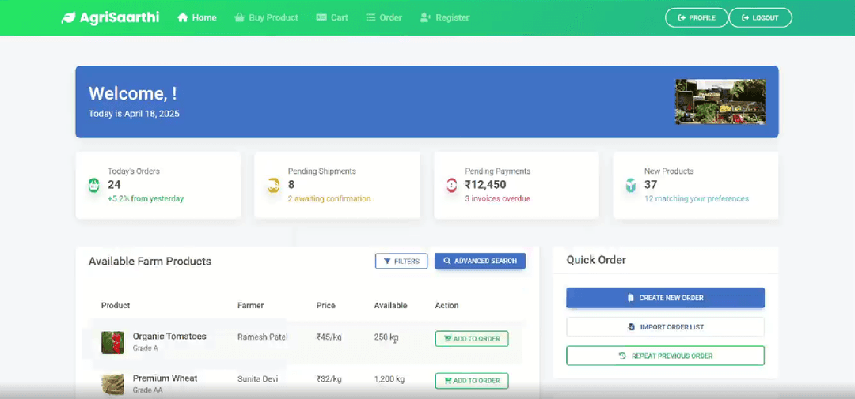The image size is (855, 399).
Task: Click the 'Quick Order' heading
Action: coord(597,260)
